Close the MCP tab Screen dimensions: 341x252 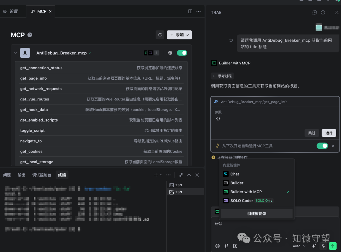[x=50, y=11]
